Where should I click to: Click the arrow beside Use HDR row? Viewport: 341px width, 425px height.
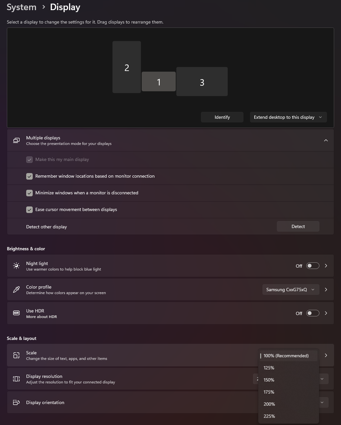(326, 313)
